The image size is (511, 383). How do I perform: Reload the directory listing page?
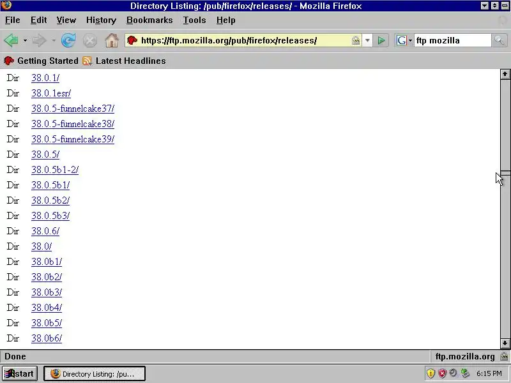pyautogui.click(x=68, y=41)
